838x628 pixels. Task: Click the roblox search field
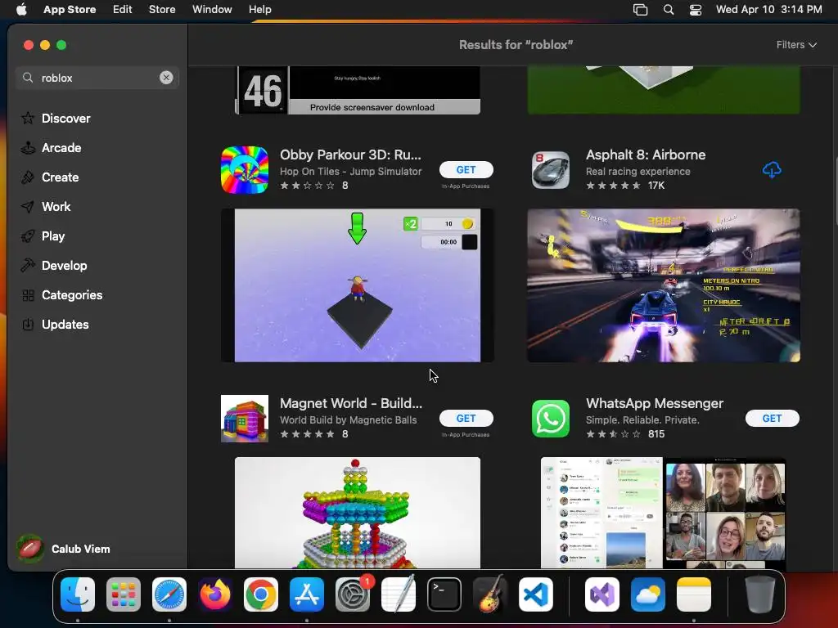click(x=97, y=78)
